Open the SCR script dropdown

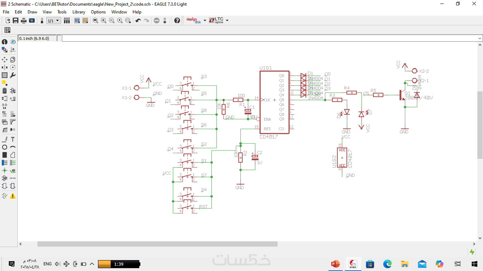pyautogui.click(x=77, y=20)
